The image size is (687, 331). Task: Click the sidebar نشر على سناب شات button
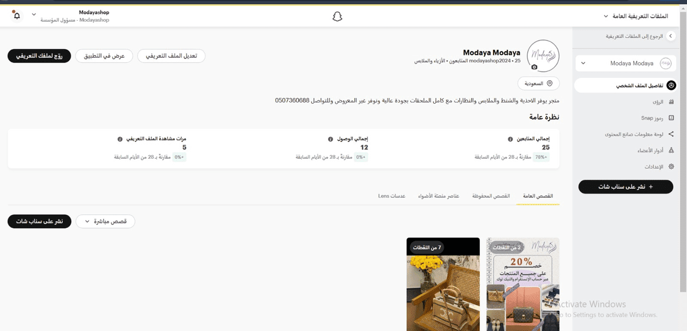[x=626, y=187]
